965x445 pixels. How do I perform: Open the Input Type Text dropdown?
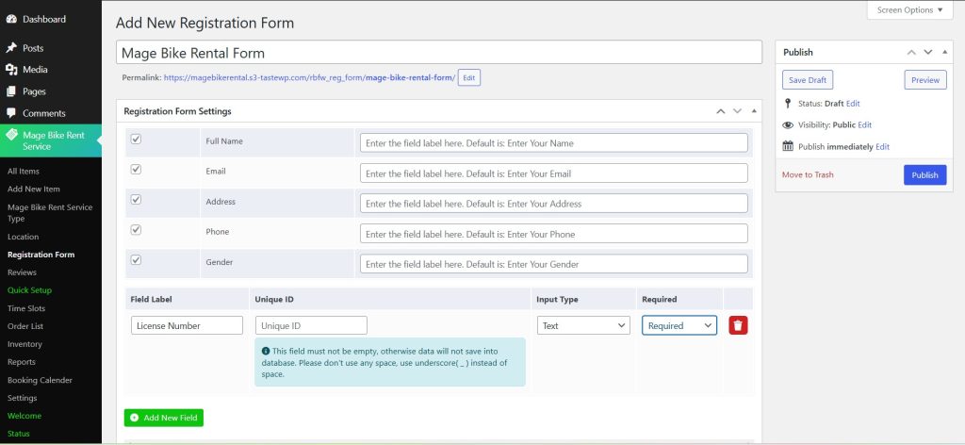(583, 325)
